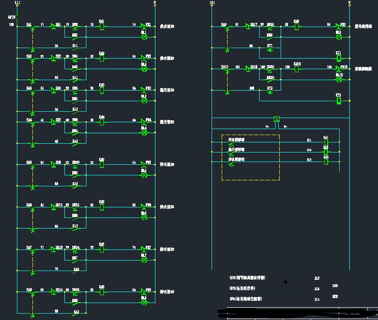Viewport: 378px width, 320px height.
Task: Select the SA1 switch label
Action: [29, 24]
